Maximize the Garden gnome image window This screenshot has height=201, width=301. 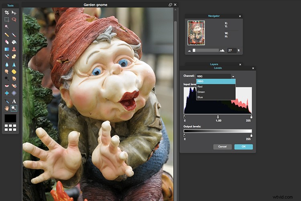[x=170, y=5]
